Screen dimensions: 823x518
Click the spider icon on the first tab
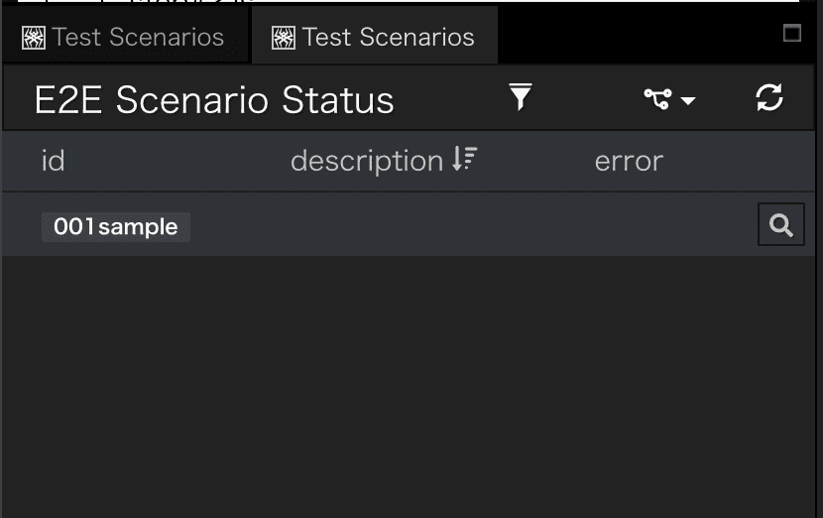click(x=34, y=38)
